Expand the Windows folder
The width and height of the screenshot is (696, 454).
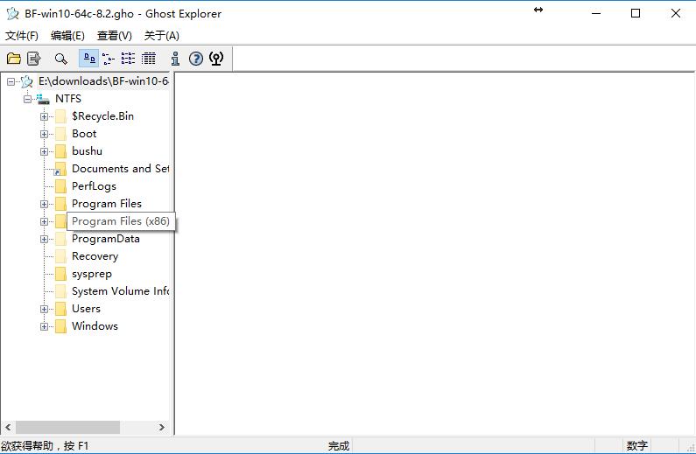pos(44,327)
